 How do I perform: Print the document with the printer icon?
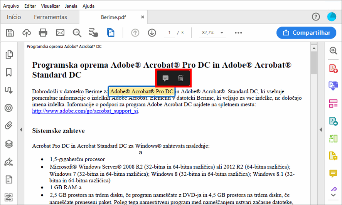tap(43, 33)
